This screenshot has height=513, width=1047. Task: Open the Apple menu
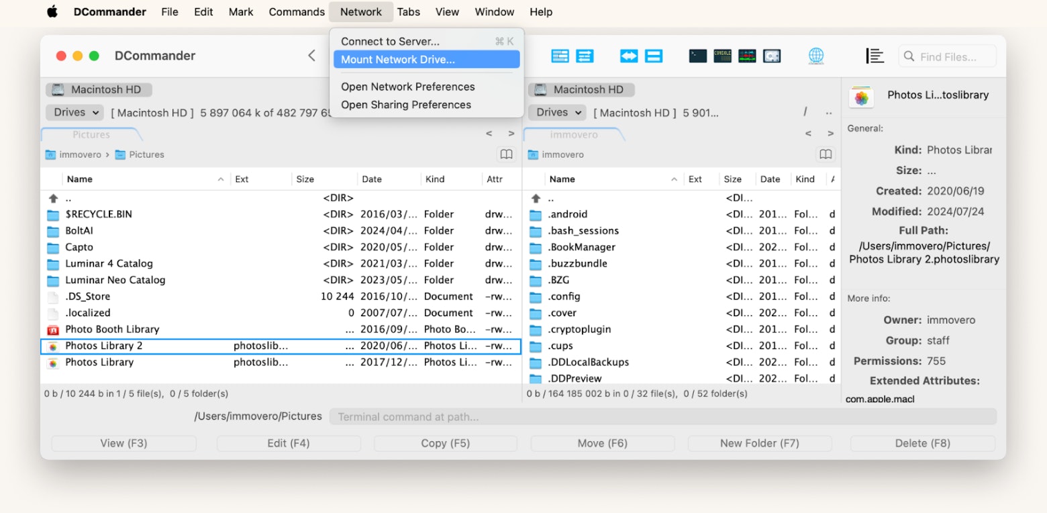pos(52,11)
